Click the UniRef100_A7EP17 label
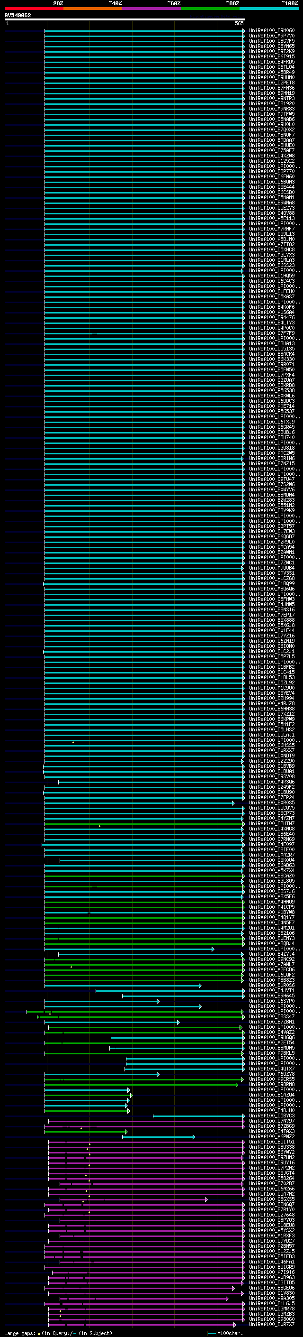Screen dimensions: 303x1337 (271, 615)
